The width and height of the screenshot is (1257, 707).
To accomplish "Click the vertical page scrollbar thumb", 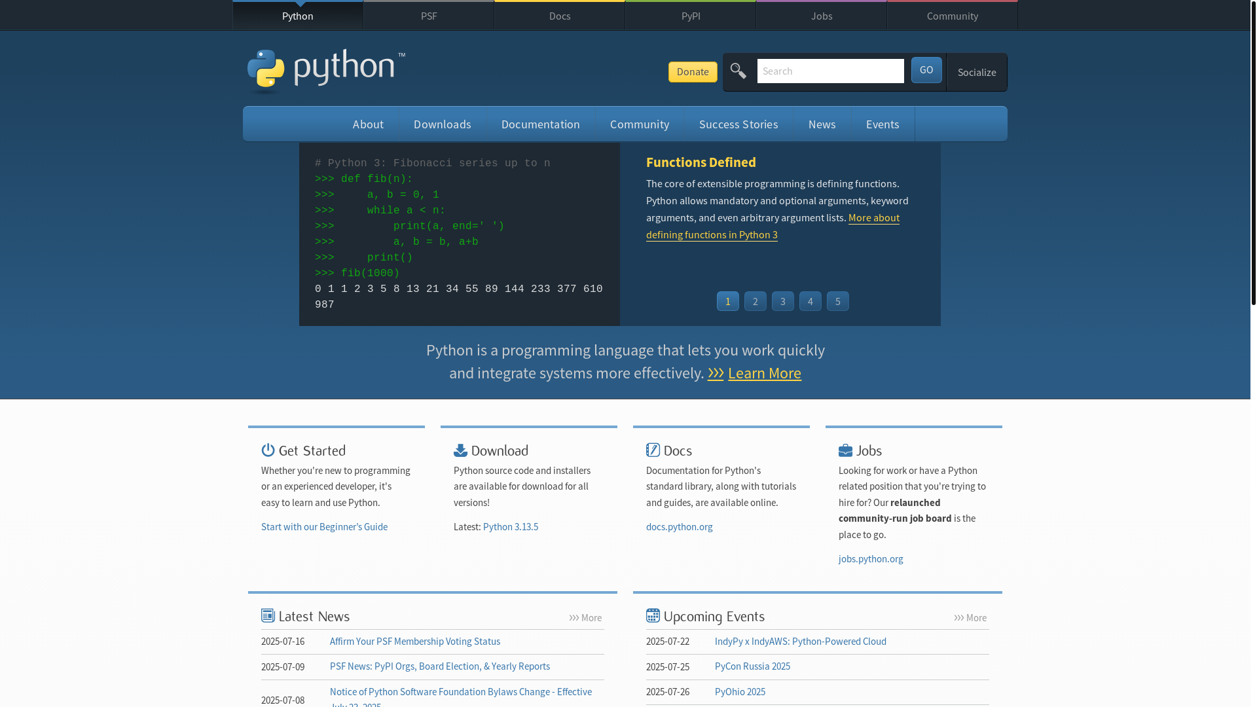I will point(1254,153).
